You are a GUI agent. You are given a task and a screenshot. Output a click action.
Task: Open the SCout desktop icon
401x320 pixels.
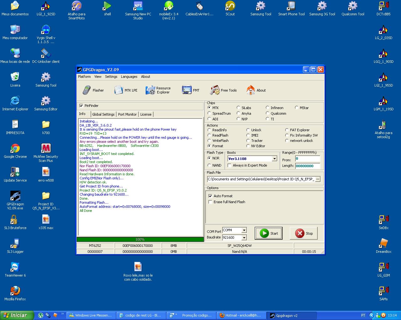pyautogui.click(x=230, y=8)
